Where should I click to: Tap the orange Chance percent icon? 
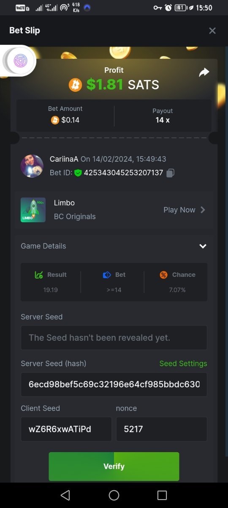coord(163,275)
